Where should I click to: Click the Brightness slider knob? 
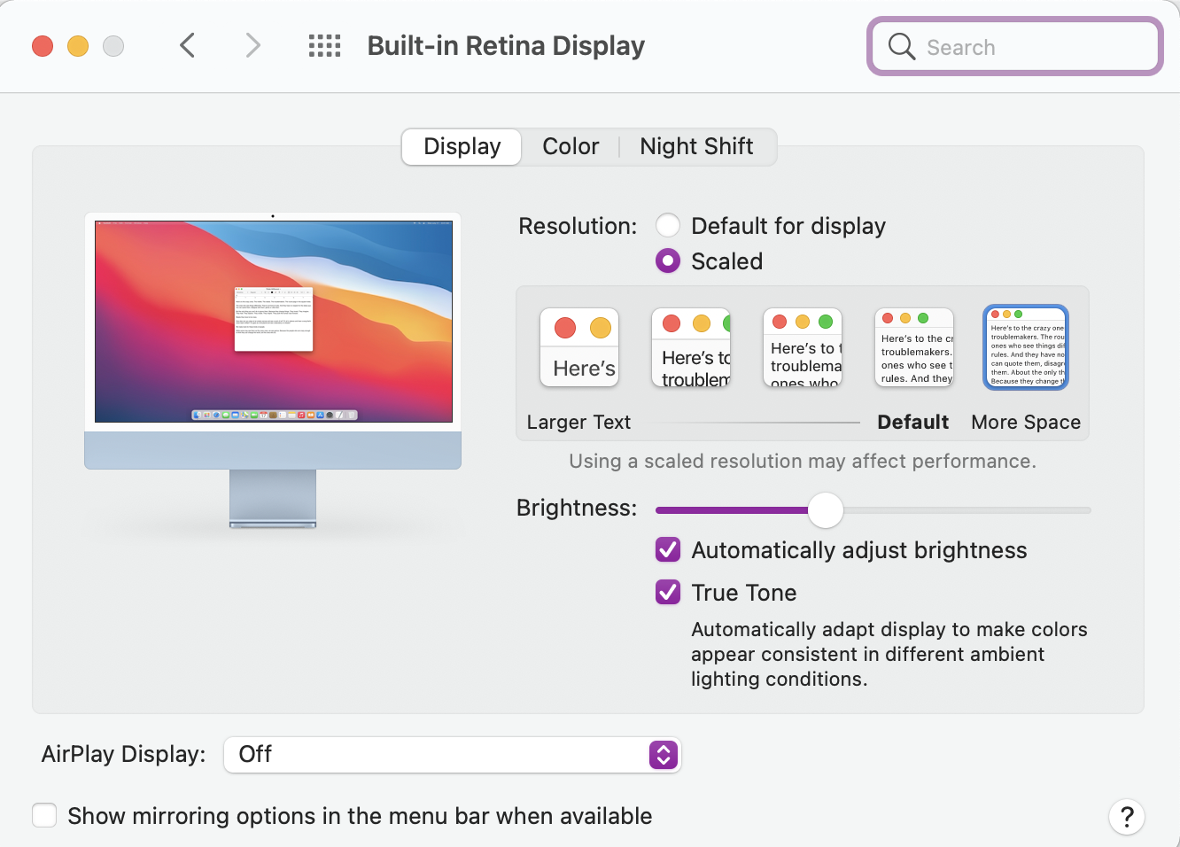(x=826, y=510)
